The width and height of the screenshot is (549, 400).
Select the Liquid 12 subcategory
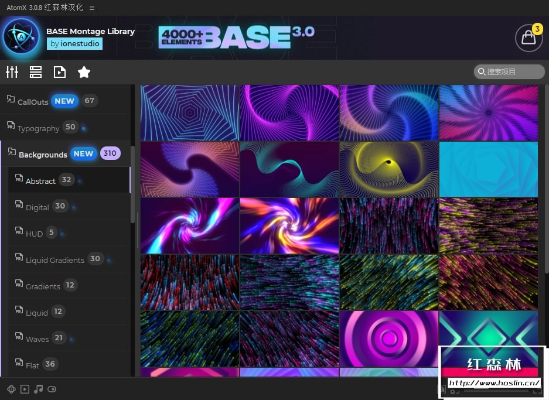[x=69, y=312]
